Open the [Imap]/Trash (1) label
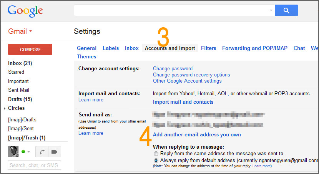 pos(27,138)
